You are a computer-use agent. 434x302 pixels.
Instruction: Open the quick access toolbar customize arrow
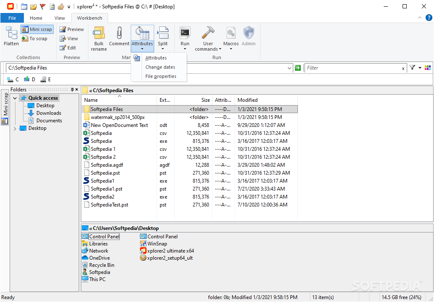(69, 7)
